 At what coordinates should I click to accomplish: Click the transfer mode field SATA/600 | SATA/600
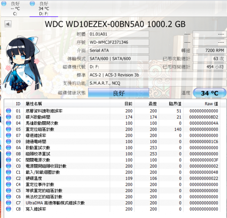coord(118,59)
